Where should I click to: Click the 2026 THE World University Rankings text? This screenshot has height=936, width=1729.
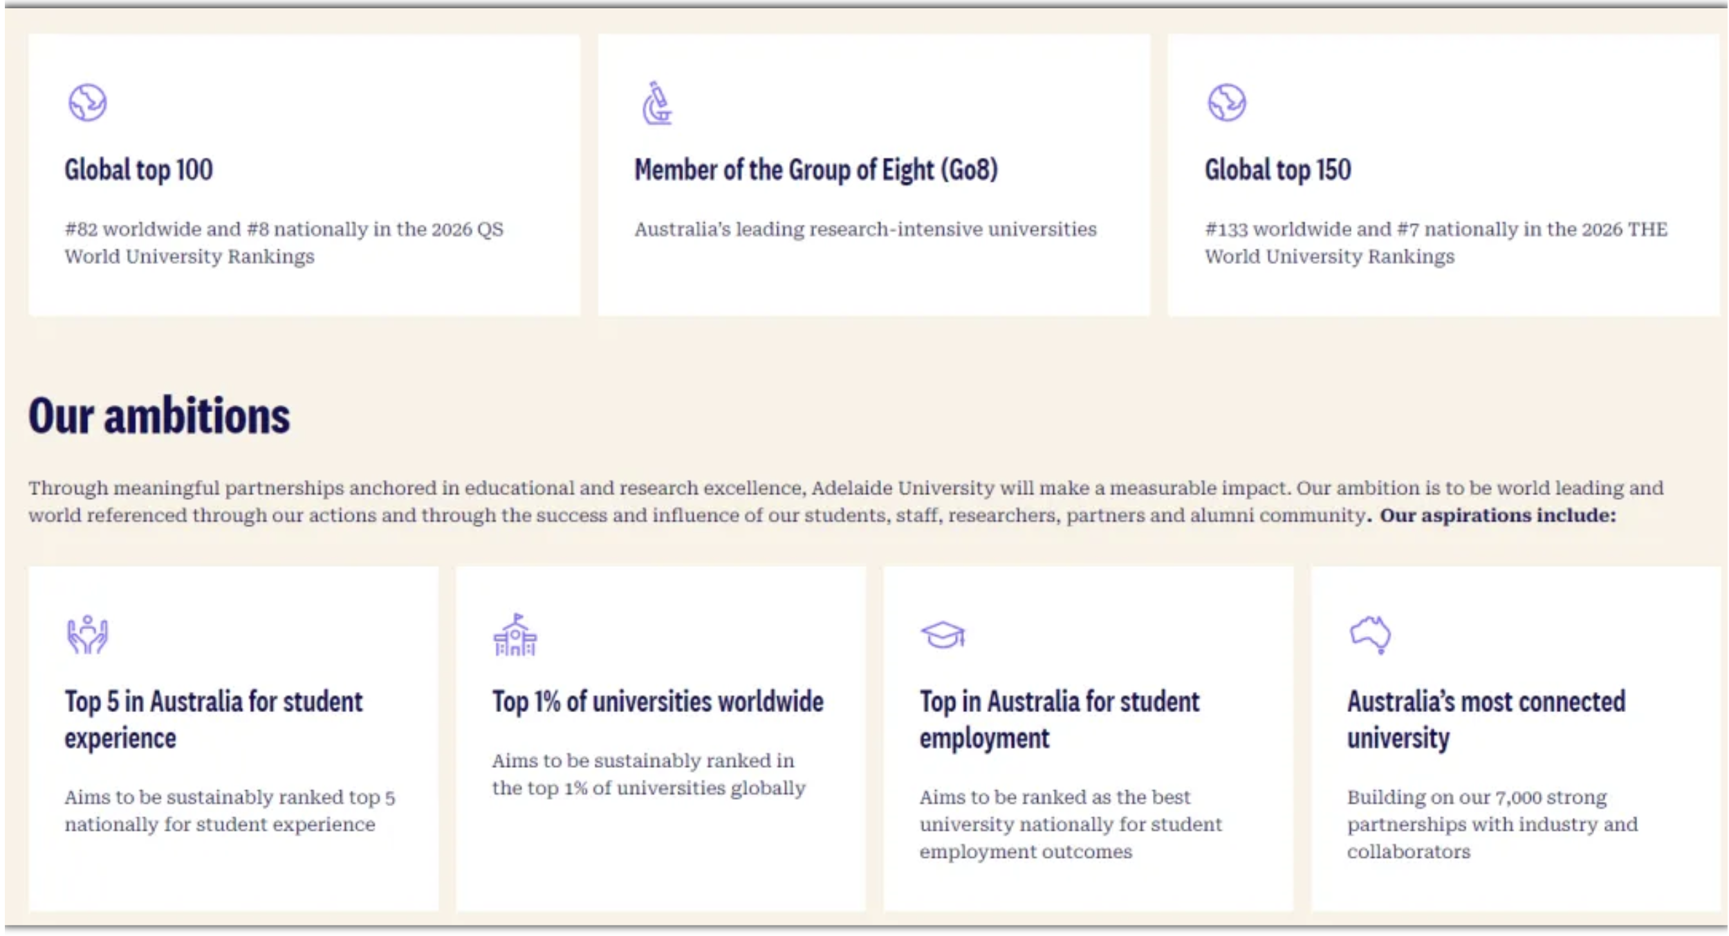pyautogui.click(x=1436, y=243)
